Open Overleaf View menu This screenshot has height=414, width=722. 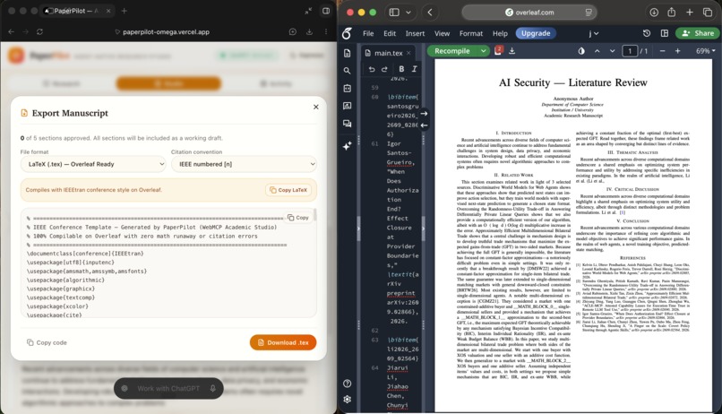click(442, 33)
